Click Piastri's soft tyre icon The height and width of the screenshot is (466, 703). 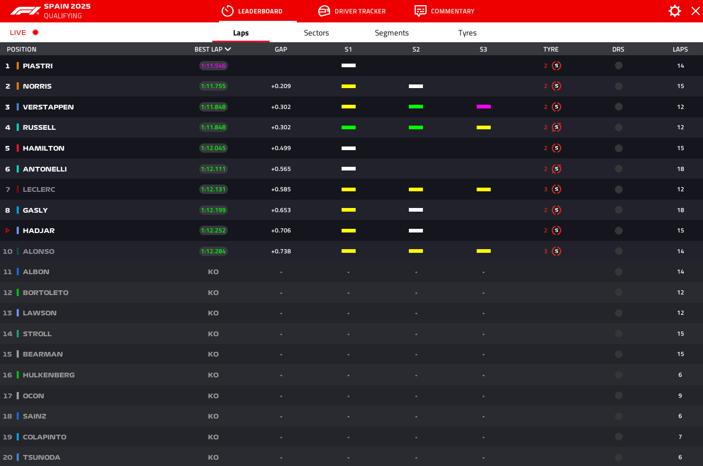point(556,66)
